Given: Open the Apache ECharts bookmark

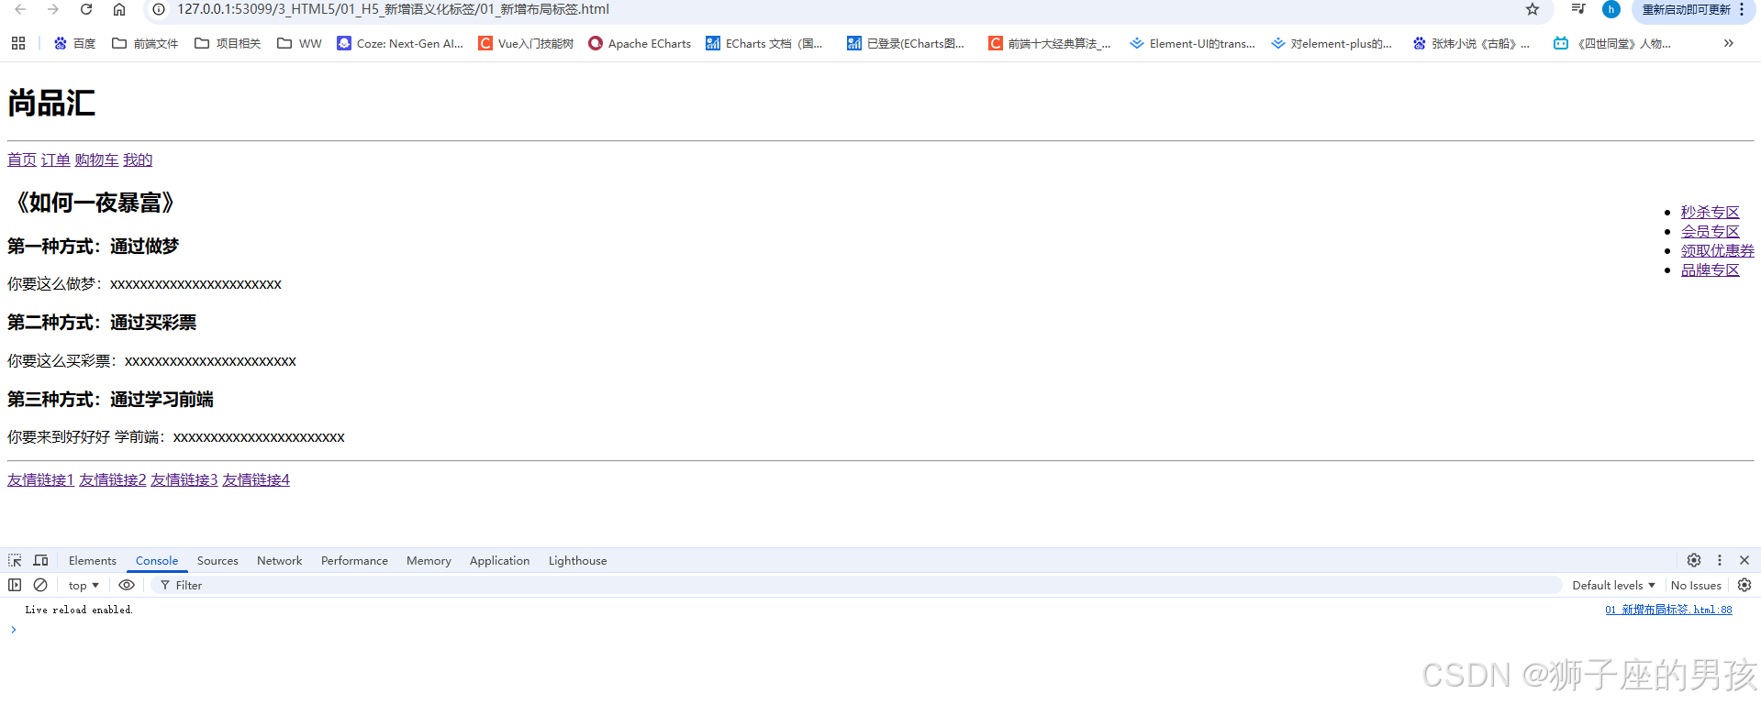Looking at the screenshot, I should [x=640, y=43].
